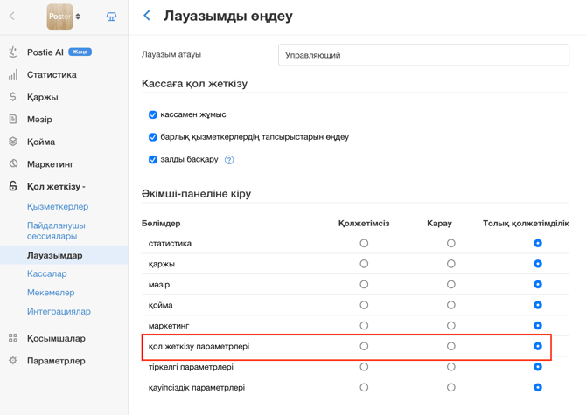Select full access for қол жеткізу параметрлері
The height and width of the screenshot is (415, 586).
[538, 346]
